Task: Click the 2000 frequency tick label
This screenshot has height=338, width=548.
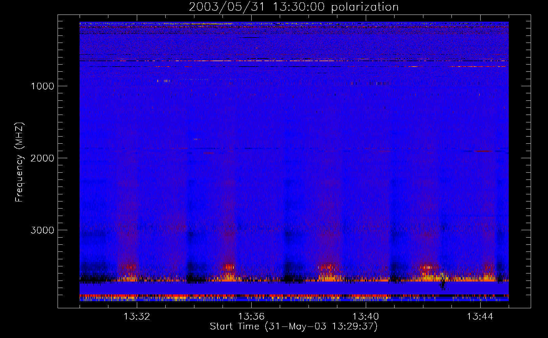Action: 42,158
